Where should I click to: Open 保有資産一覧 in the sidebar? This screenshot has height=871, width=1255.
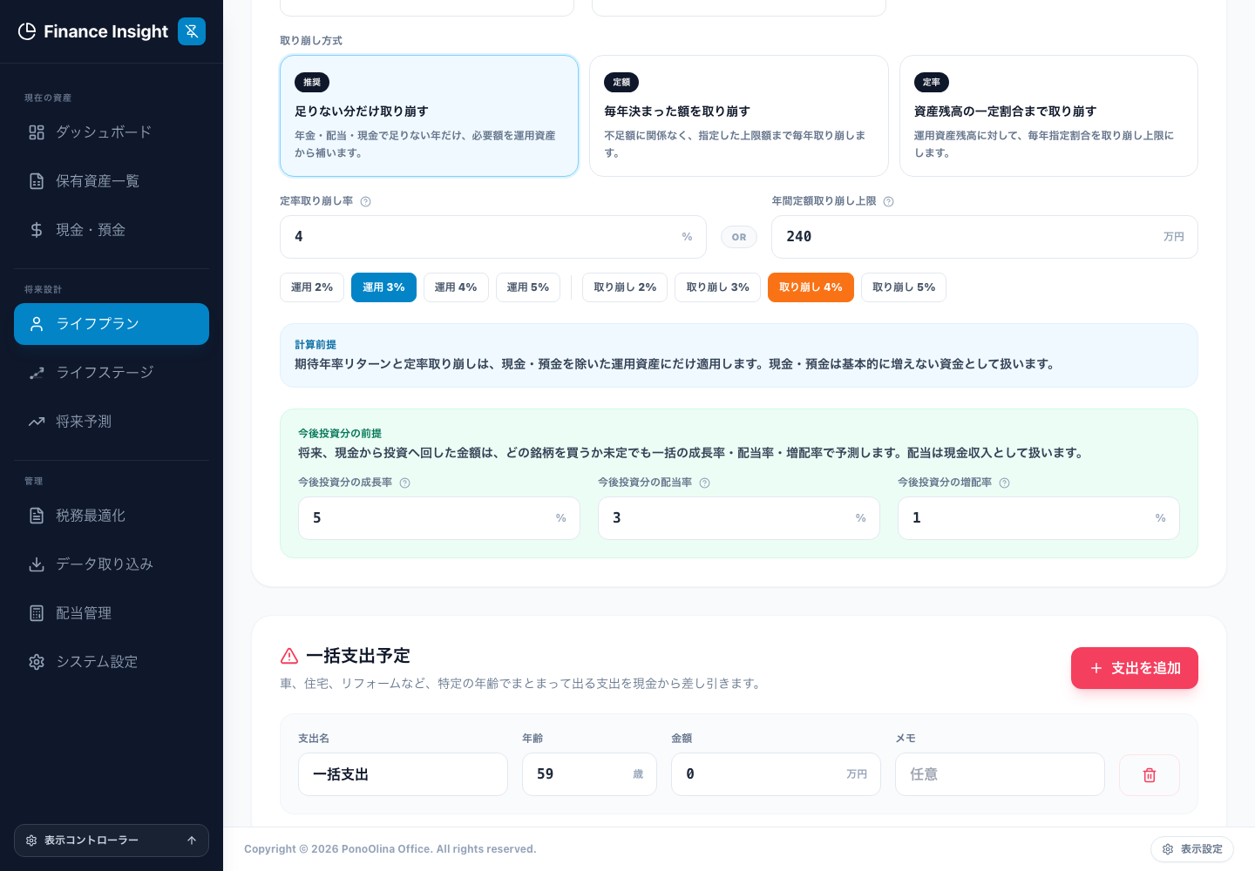point(112,181)
